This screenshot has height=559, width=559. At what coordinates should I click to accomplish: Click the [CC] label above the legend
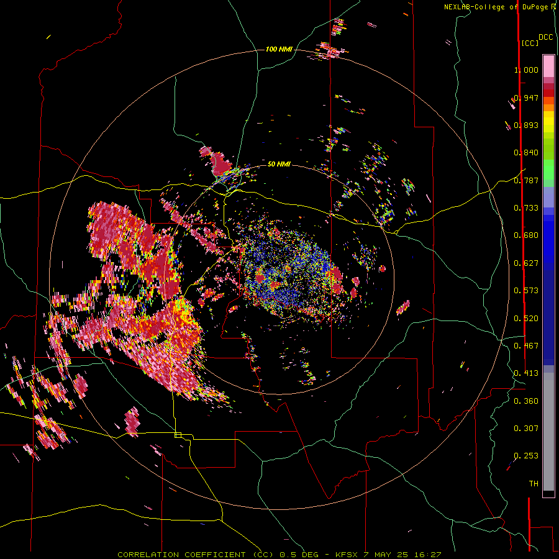(530, 43)
